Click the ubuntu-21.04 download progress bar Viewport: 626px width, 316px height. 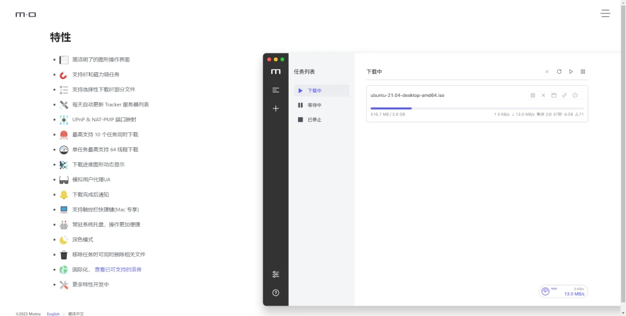(x=476, y=108)
